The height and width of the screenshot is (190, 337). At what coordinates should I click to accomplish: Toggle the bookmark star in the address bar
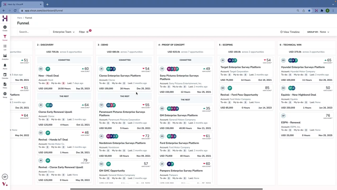coord(309,11)
